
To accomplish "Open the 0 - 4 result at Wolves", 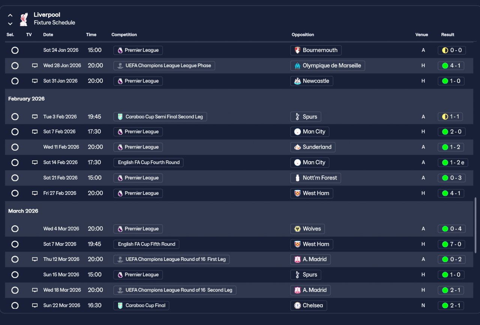I will (451, 229).
